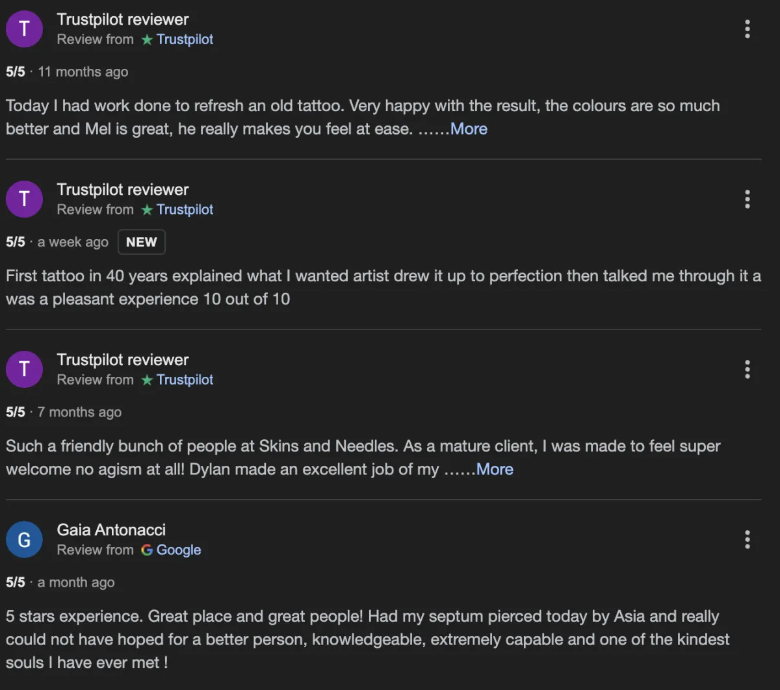This screenshot has width=780, height=690.
Task: Open the Google source link on Gaia's review
Action: click(x=179, y=550)
